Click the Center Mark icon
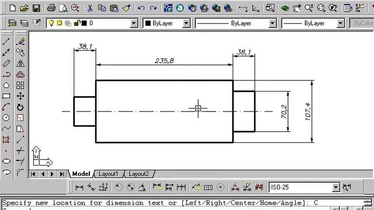The image size is (374, 210). pos(220,187)
